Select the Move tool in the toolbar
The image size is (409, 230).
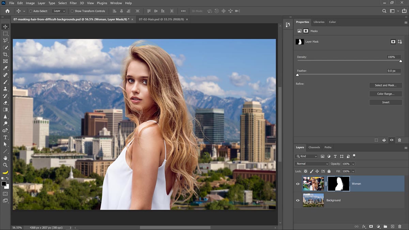[5, 27]
